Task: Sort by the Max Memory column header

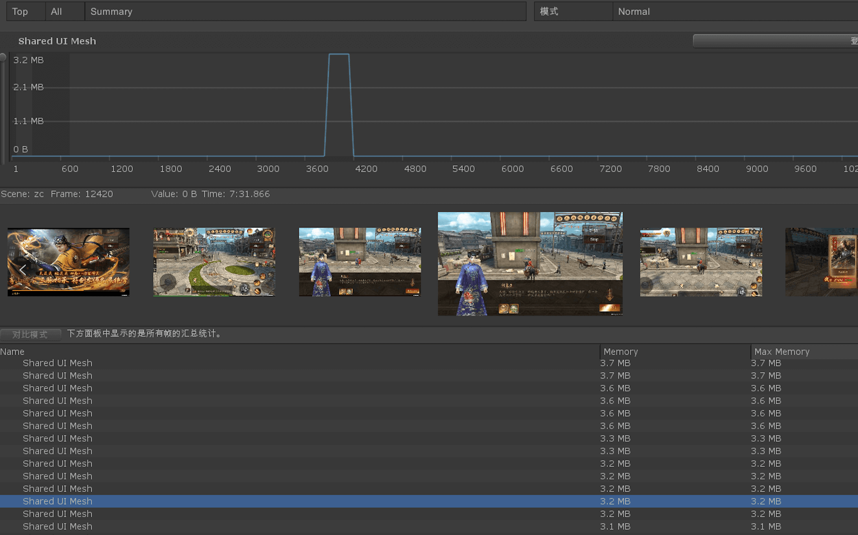Action: point(782,352)
